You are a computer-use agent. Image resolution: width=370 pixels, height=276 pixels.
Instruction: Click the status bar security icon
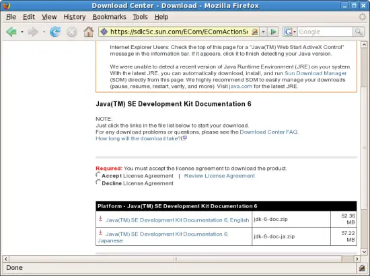coord(362,268)
